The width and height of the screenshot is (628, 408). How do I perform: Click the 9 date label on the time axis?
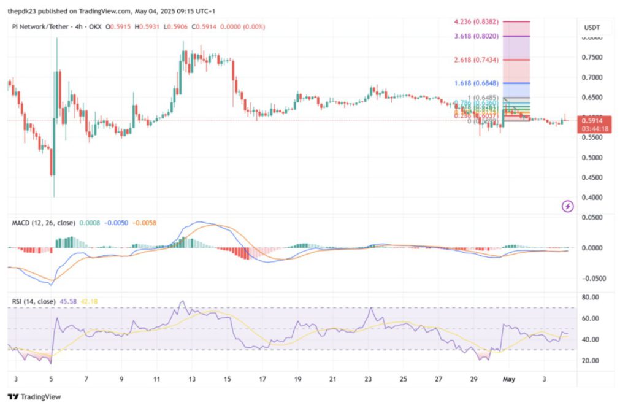[121, 379]
